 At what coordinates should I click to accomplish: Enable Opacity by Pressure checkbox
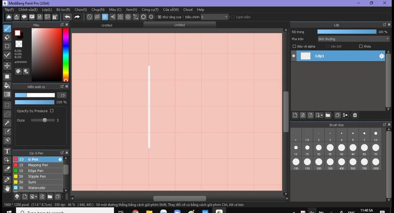52,110
